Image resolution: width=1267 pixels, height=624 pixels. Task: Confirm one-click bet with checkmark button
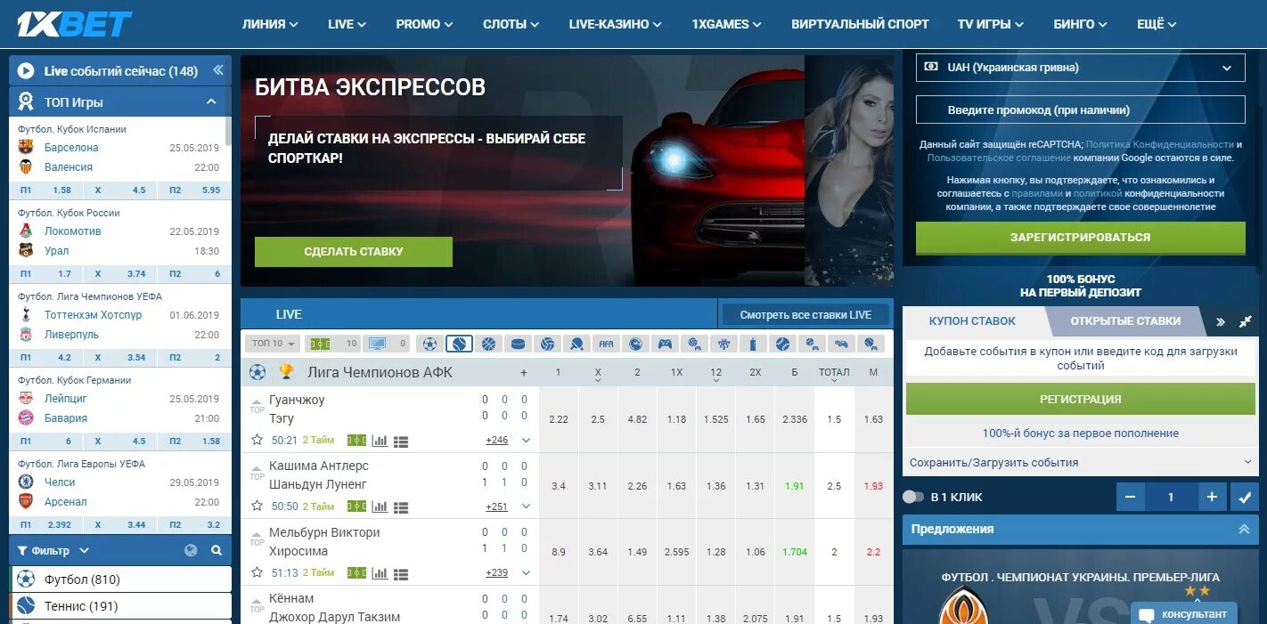pyautogui.click(x=1244, y=497)
